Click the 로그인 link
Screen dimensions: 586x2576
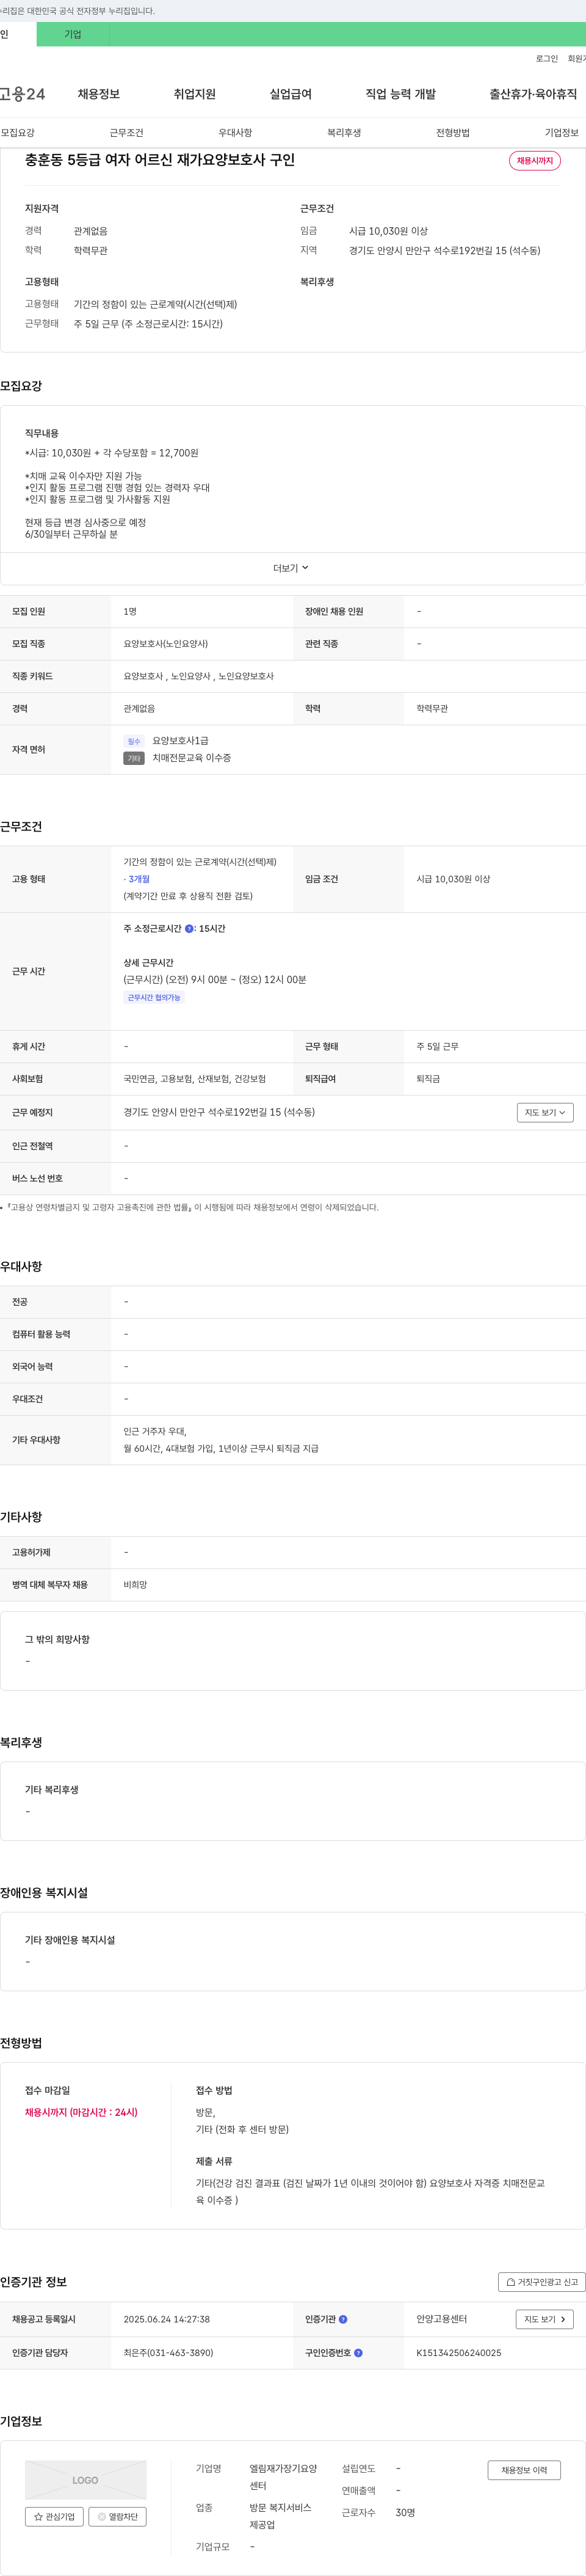tap(547, 59)
